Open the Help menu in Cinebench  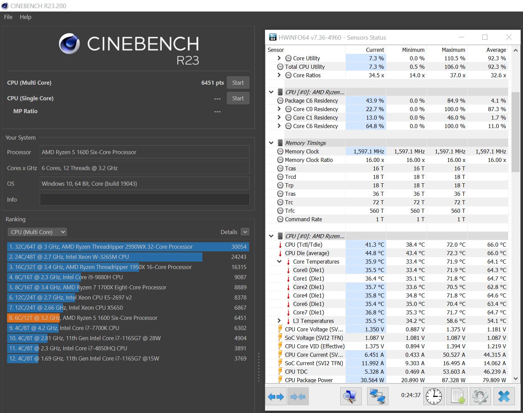pos(25,17)
